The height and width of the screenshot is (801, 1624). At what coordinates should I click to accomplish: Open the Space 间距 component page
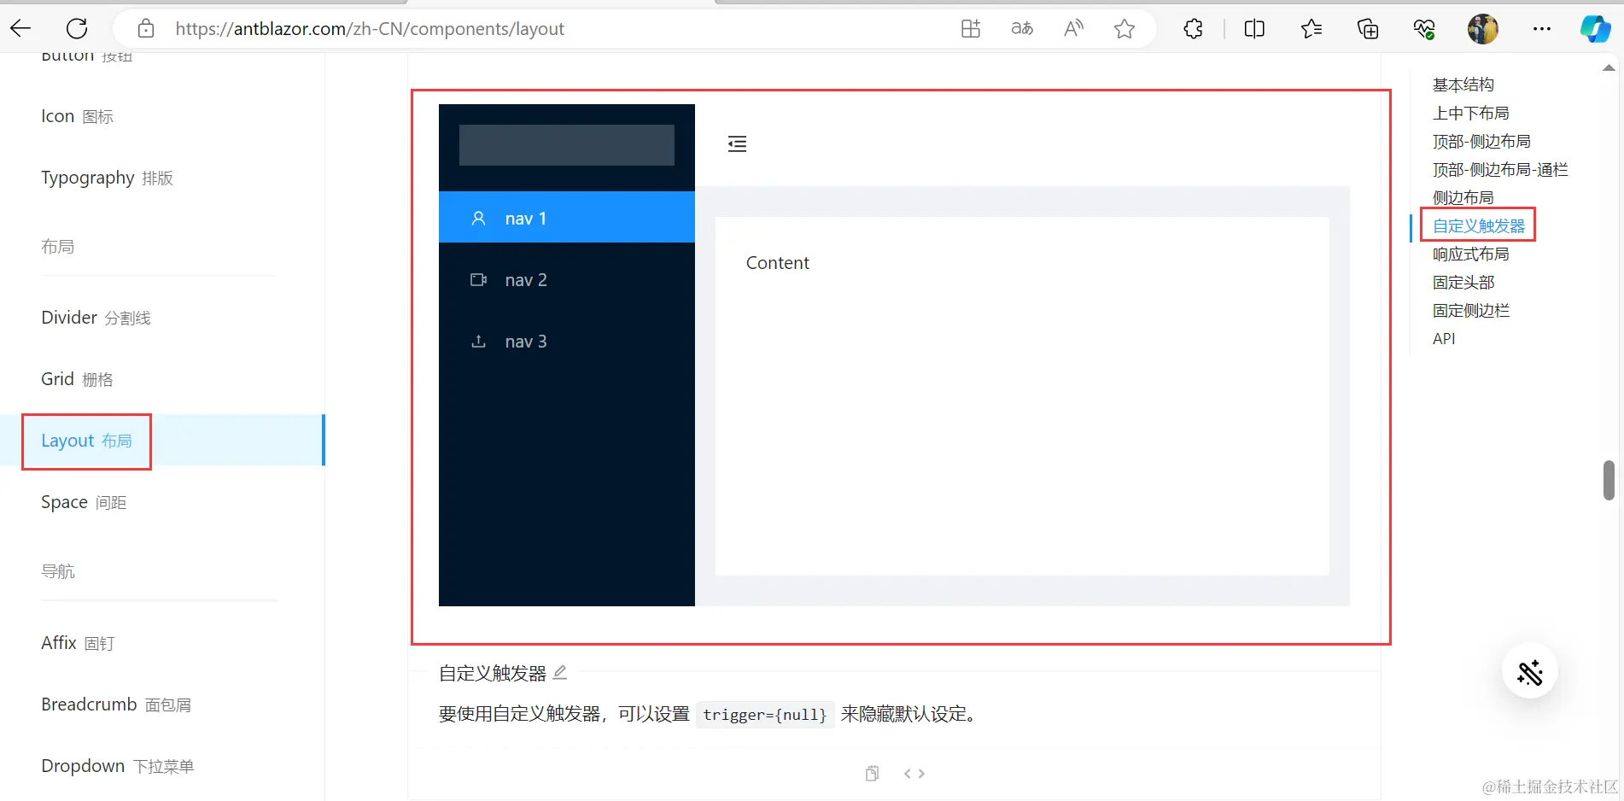pyautogui.click(x=84, y=502)
